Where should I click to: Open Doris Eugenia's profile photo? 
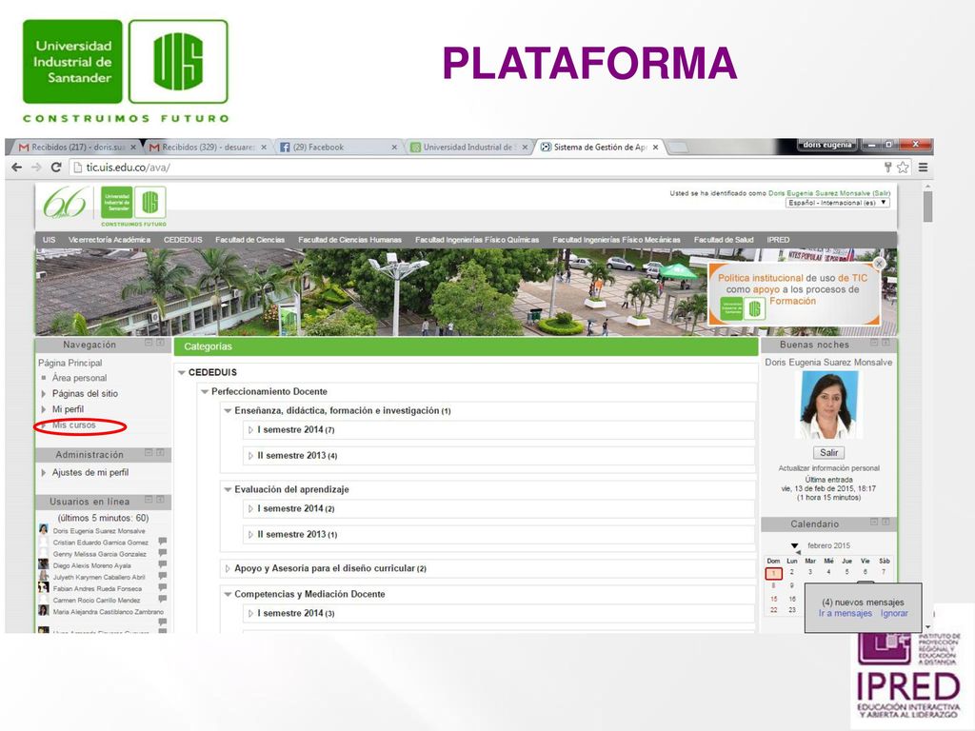coord(828,405)
